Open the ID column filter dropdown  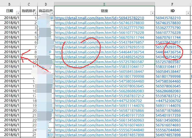pos(188,13)
